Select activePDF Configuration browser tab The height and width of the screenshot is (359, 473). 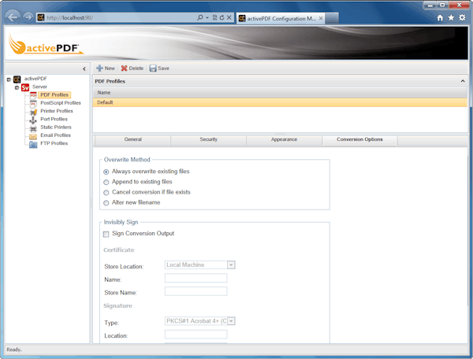click(281, 18)
